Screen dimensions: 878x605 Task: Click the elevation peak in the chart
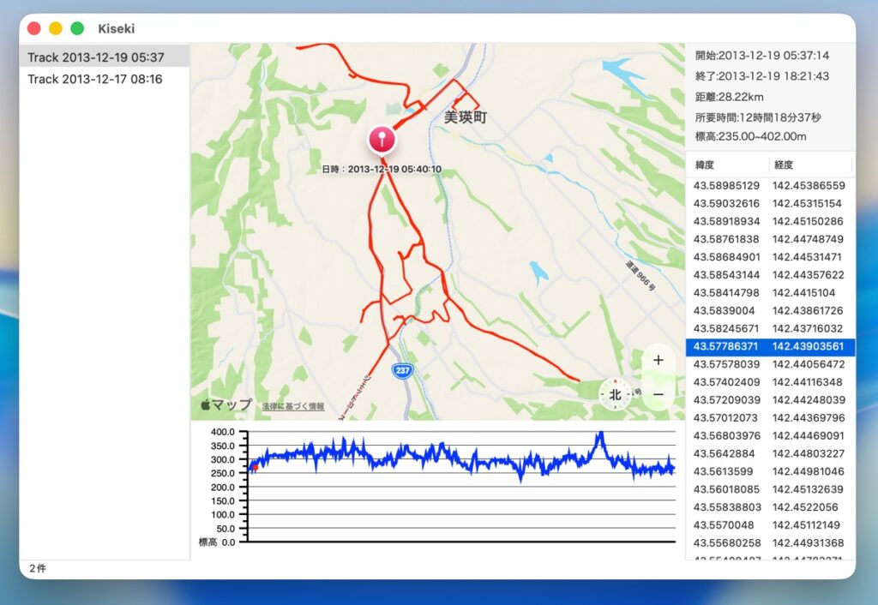tap(600, 435)
